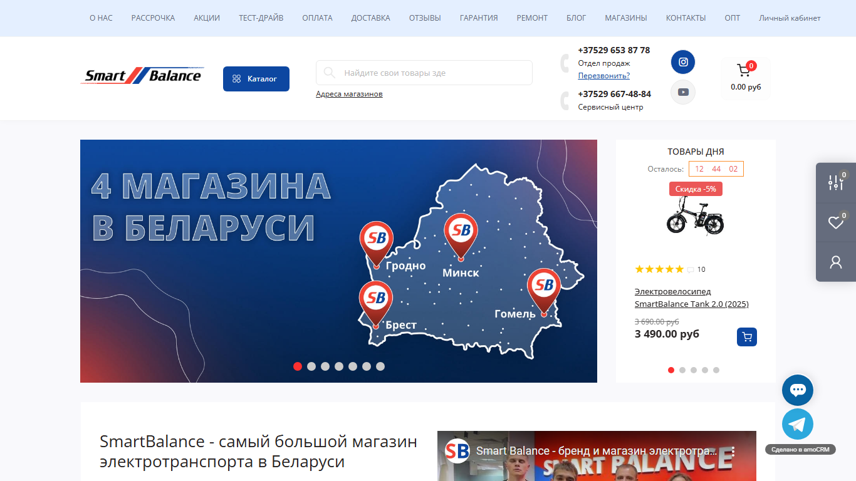The image size is (856, 481).
Task: Select first banner slider dot
Action: pos(298,366)
